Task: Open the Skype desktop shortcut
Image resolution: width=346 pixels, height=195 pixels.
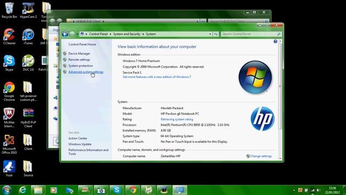Action: [9, 63]
